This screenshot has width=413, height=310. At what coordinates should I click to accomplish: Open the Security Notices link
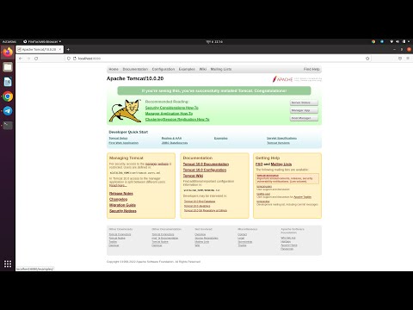coord(123,211)
